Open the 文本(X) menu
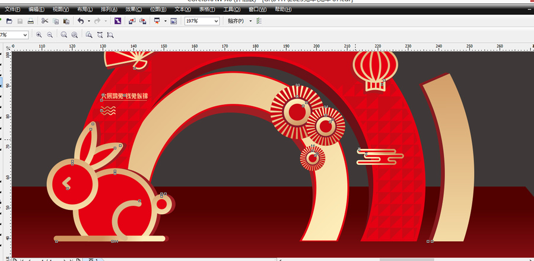 183,9
